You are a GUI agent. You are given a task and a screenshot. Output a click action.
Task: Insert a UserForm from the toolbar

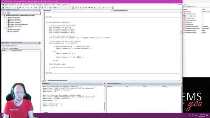tap(6, 8)
